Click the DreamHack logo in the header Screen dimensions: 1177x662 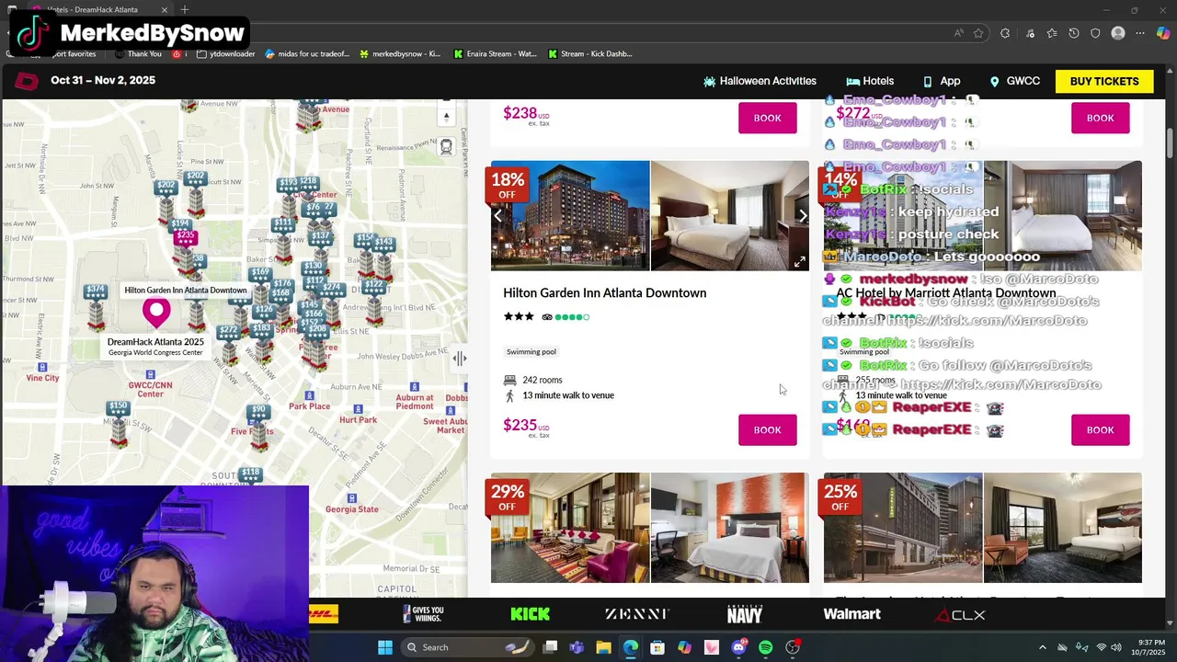pos(27,81)
